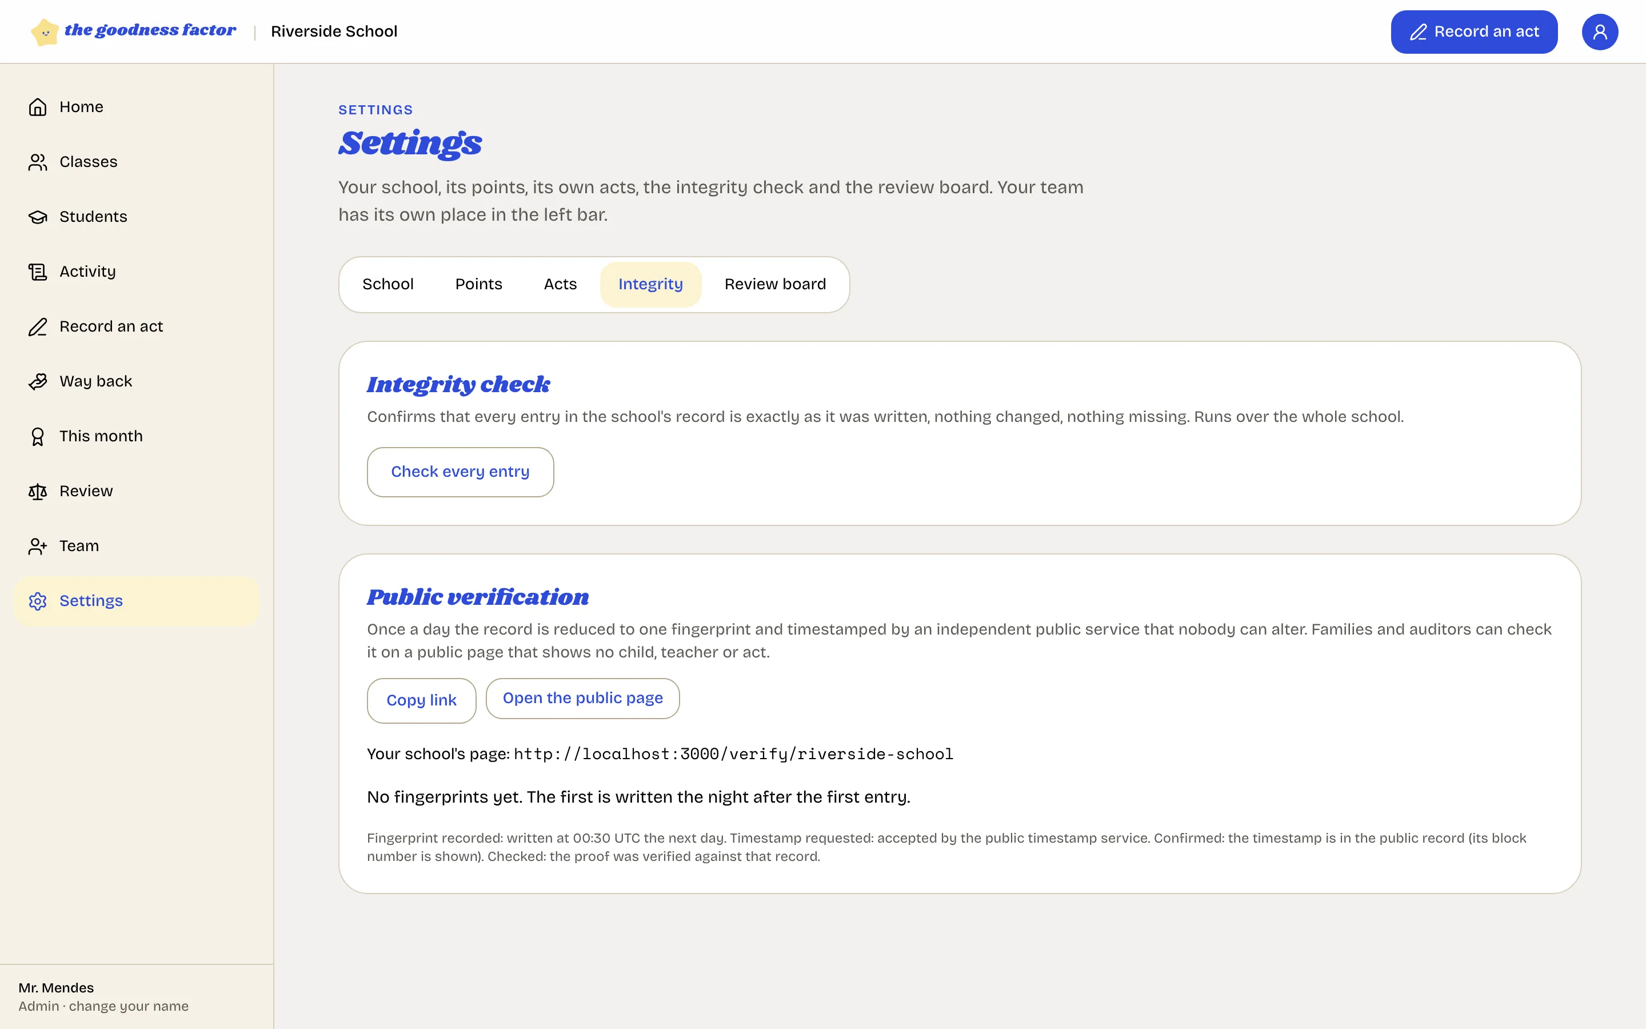
Task: Click the Review scales icon
Action: [x=37, y=492]
